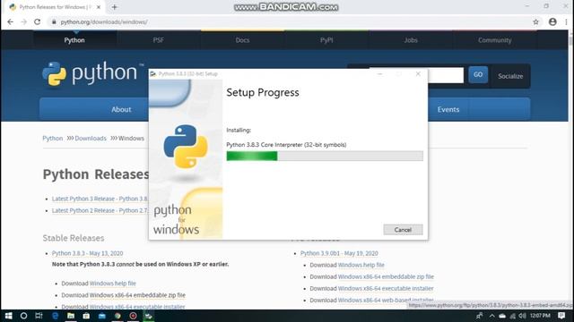Image resolution: width=574 pixels, height=322 pixels.
Task: Reload the python.org page
Action: [37, 21]
